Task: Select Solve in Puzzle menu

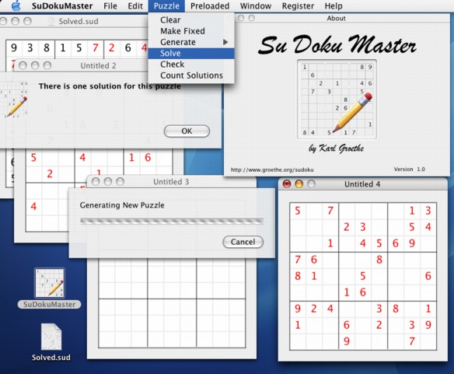Action: (x=191, y=54)
